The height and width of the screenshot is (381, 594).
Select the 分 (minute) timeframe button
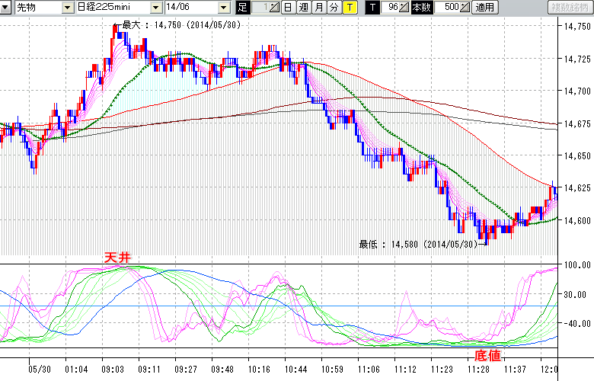(x=334, y=8)
